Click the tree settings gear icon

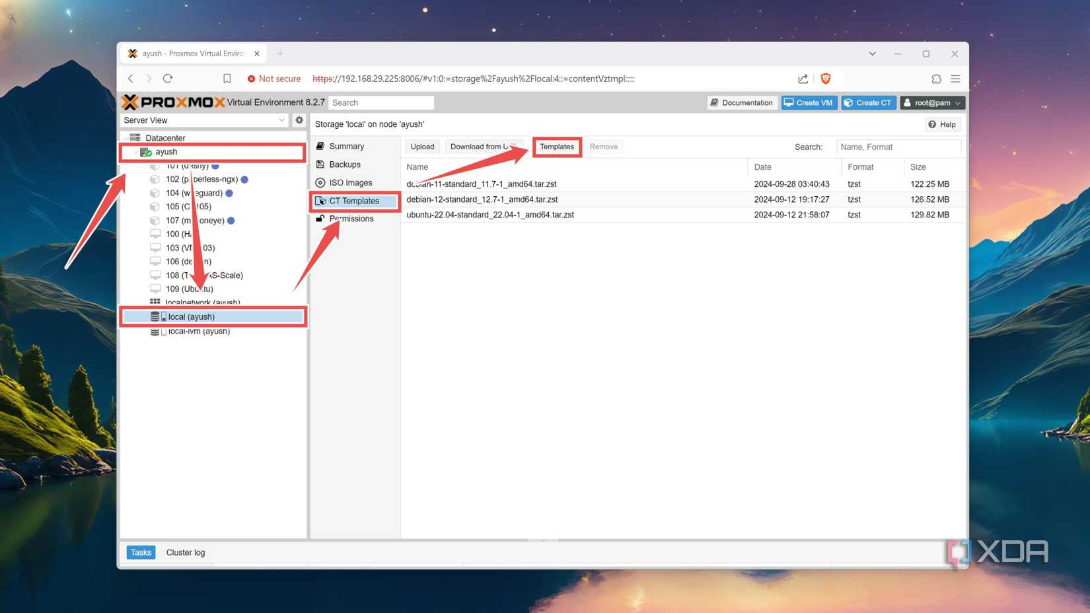[299, 120]
